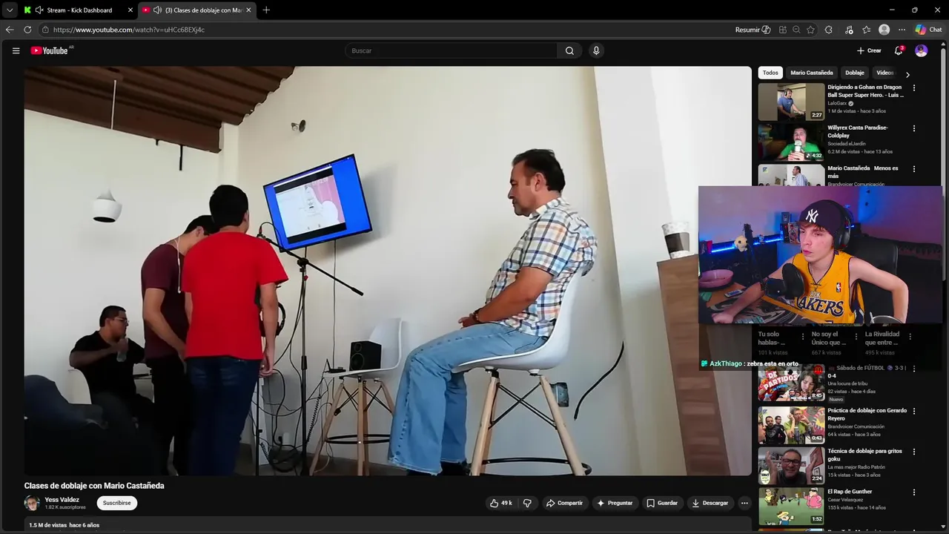Click the main video player
The image size is (949, 534).
tap(388, 271)
